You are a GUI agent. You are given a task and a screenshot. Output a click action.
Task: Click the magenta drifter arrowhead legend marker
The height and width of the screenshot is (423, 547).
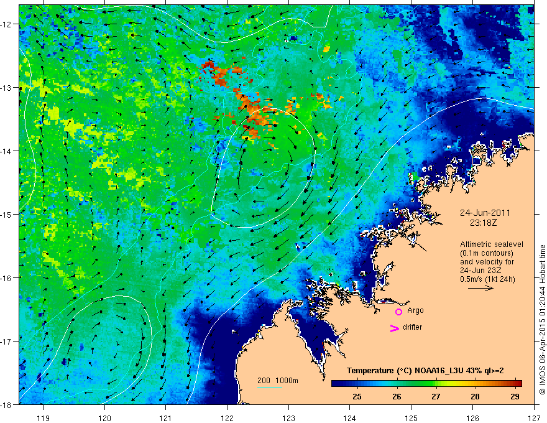pyautogui.click(x=395, y=328)
